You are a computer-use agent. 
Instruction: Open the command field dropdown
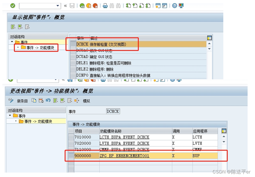pyautogui.click(x=58, y=5)
